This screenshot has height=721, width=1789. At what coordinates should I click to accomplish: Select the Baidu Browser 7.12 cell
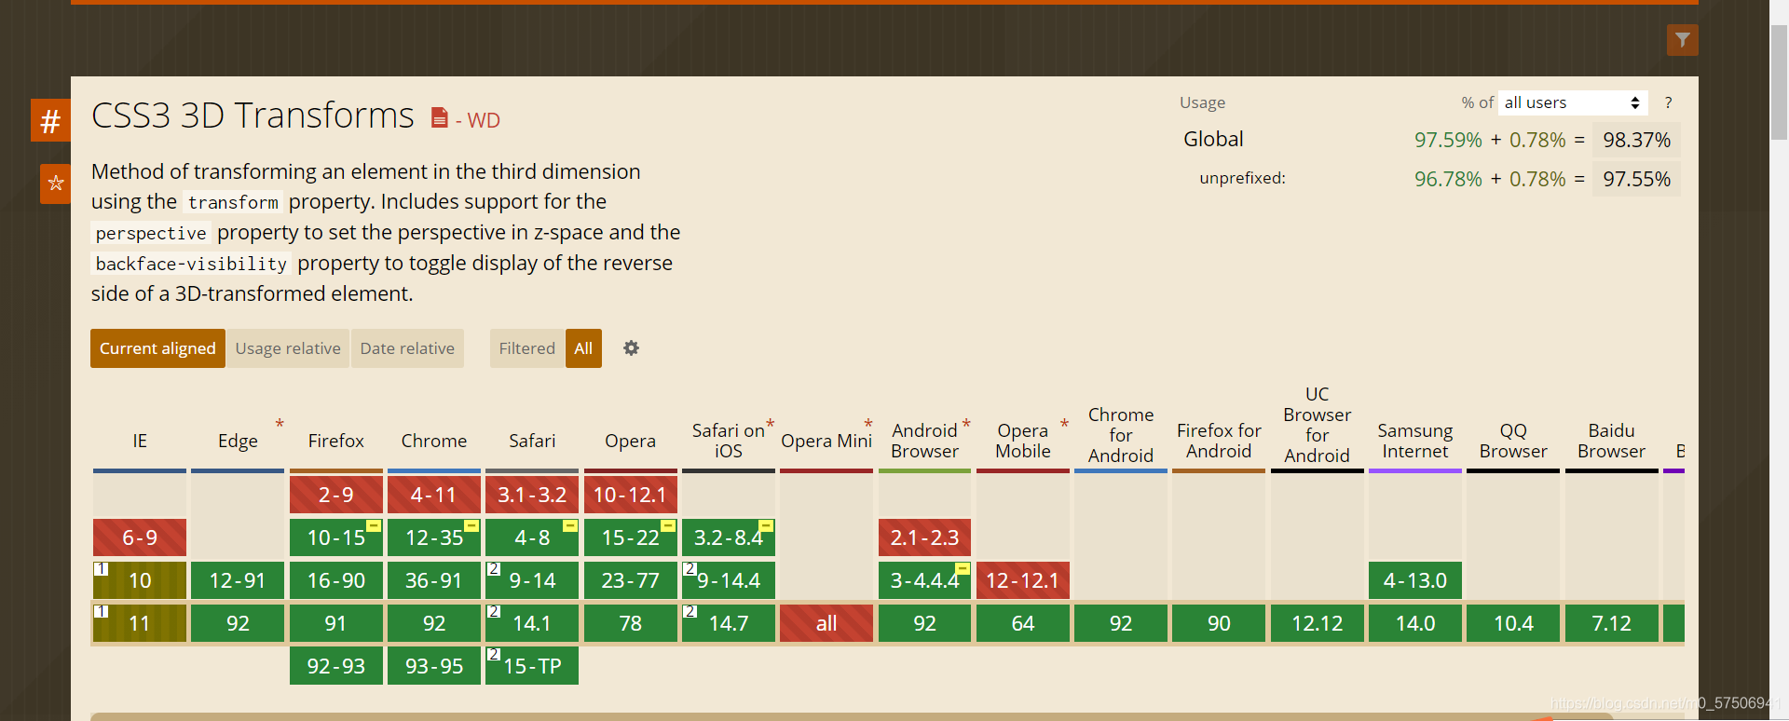coord(1612,623)
